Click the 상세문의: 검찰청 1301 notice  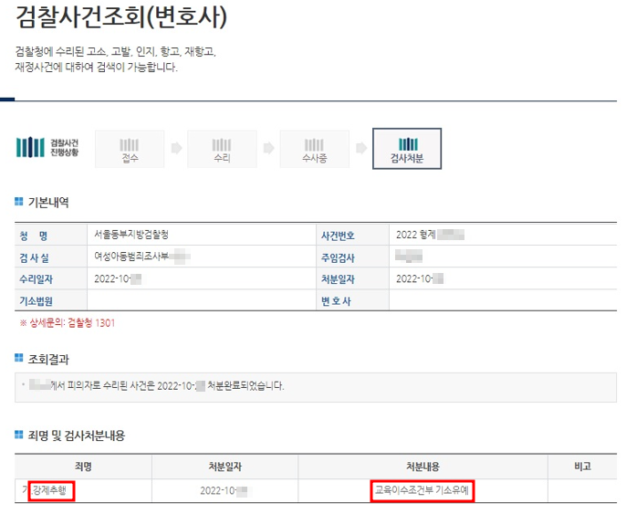68,322
